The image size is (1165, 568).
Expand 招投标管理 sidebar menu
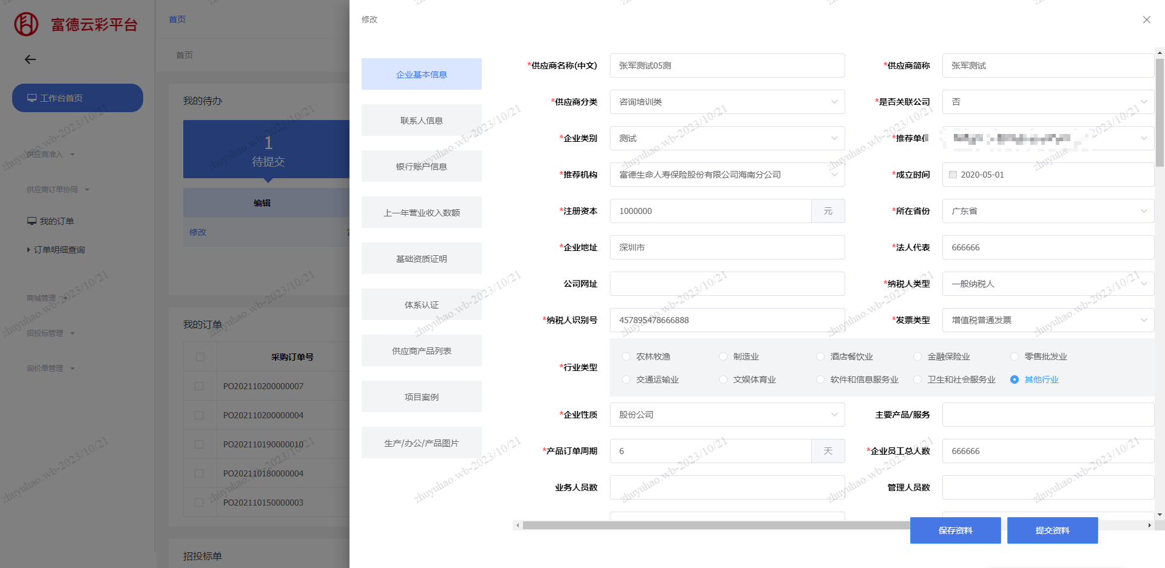tap(51, 333)
